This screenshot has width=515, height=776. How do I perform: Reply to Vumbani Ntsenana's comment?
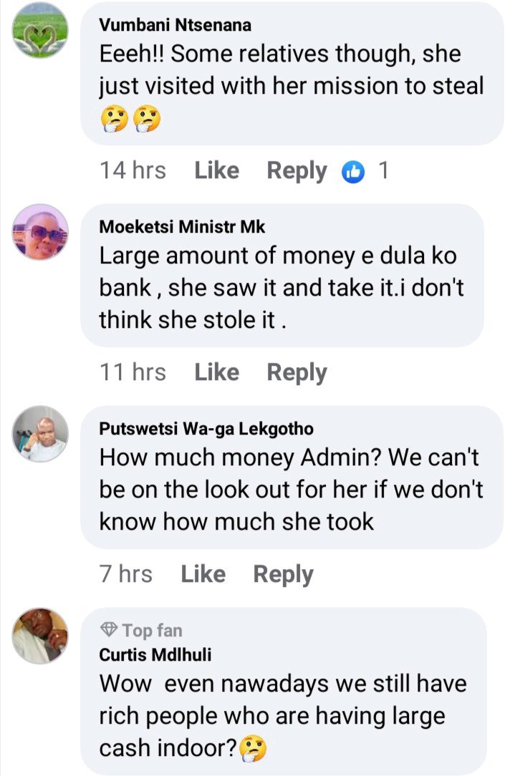click(297, 171)
